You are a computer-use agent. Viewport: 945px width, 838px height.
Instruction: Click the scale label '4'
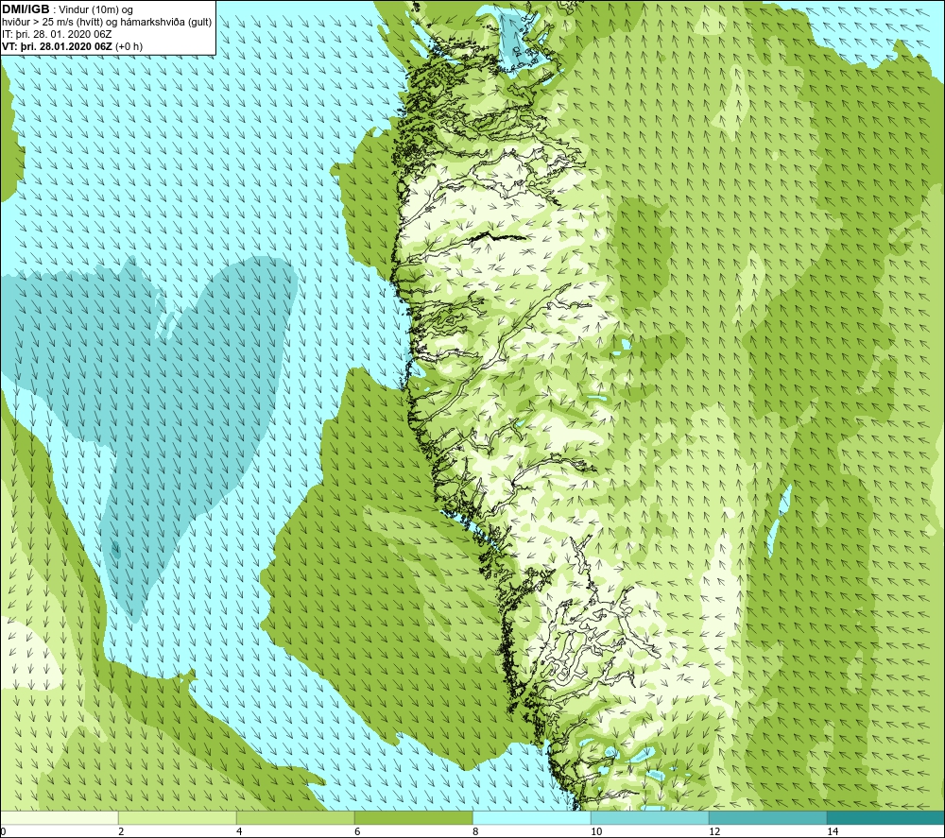tap(239, 831)
